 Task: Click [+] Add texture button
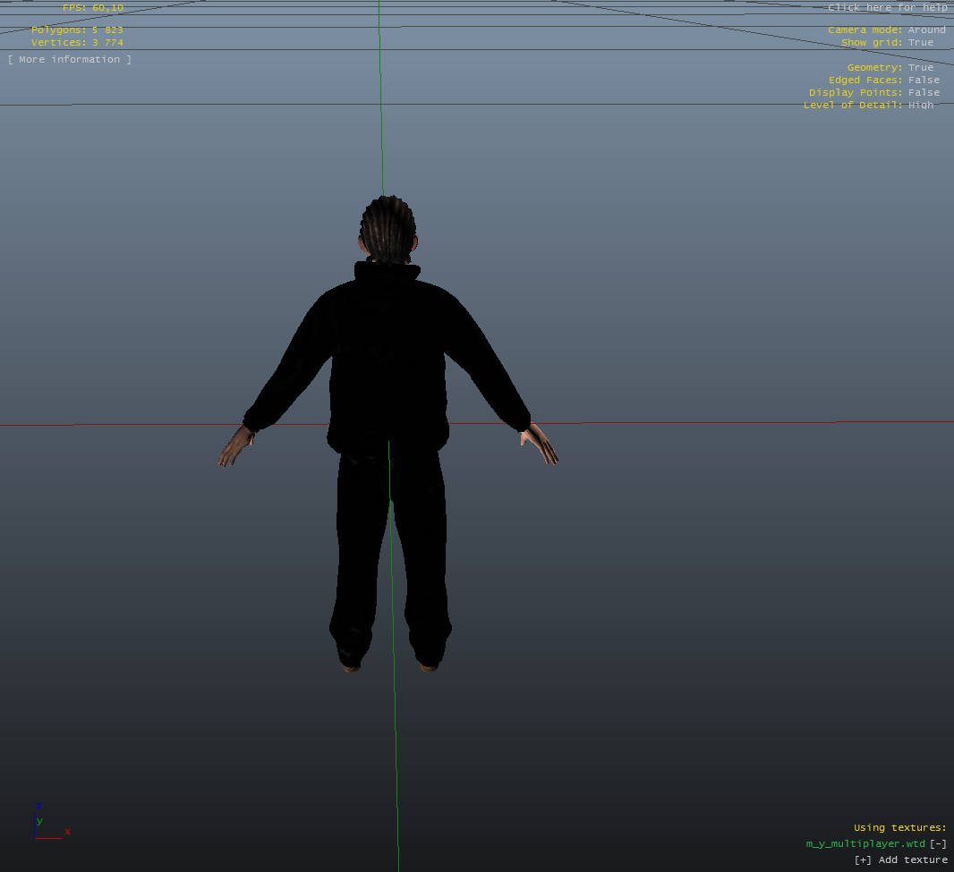click(x=900, y=859)
